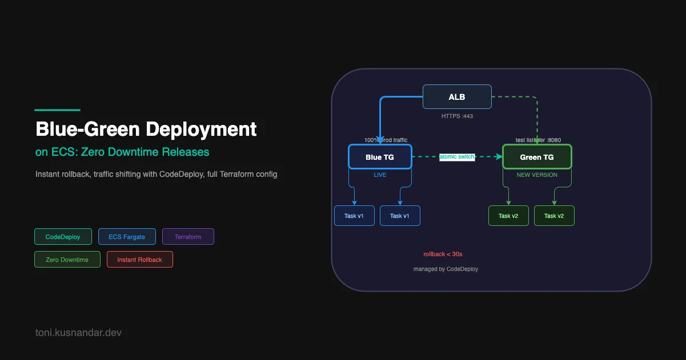686x360 pixels.
Task: Click the ALB box in the diagram
Action: tap(457, 97)
